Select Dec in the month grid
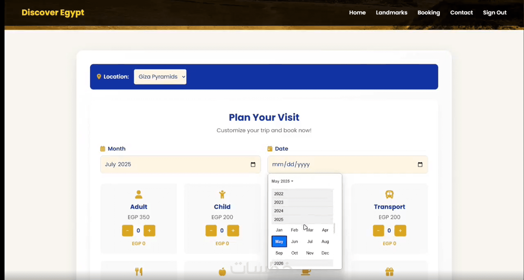This screenshot has width=524, height=280. click(325, 253)
